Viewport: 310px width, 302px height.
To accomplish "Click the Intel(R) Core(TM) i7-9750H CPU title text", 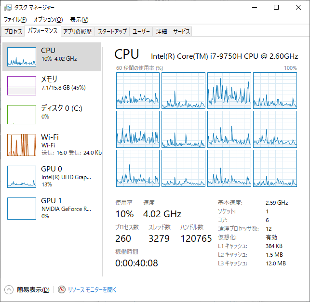I will click(224, 56).
